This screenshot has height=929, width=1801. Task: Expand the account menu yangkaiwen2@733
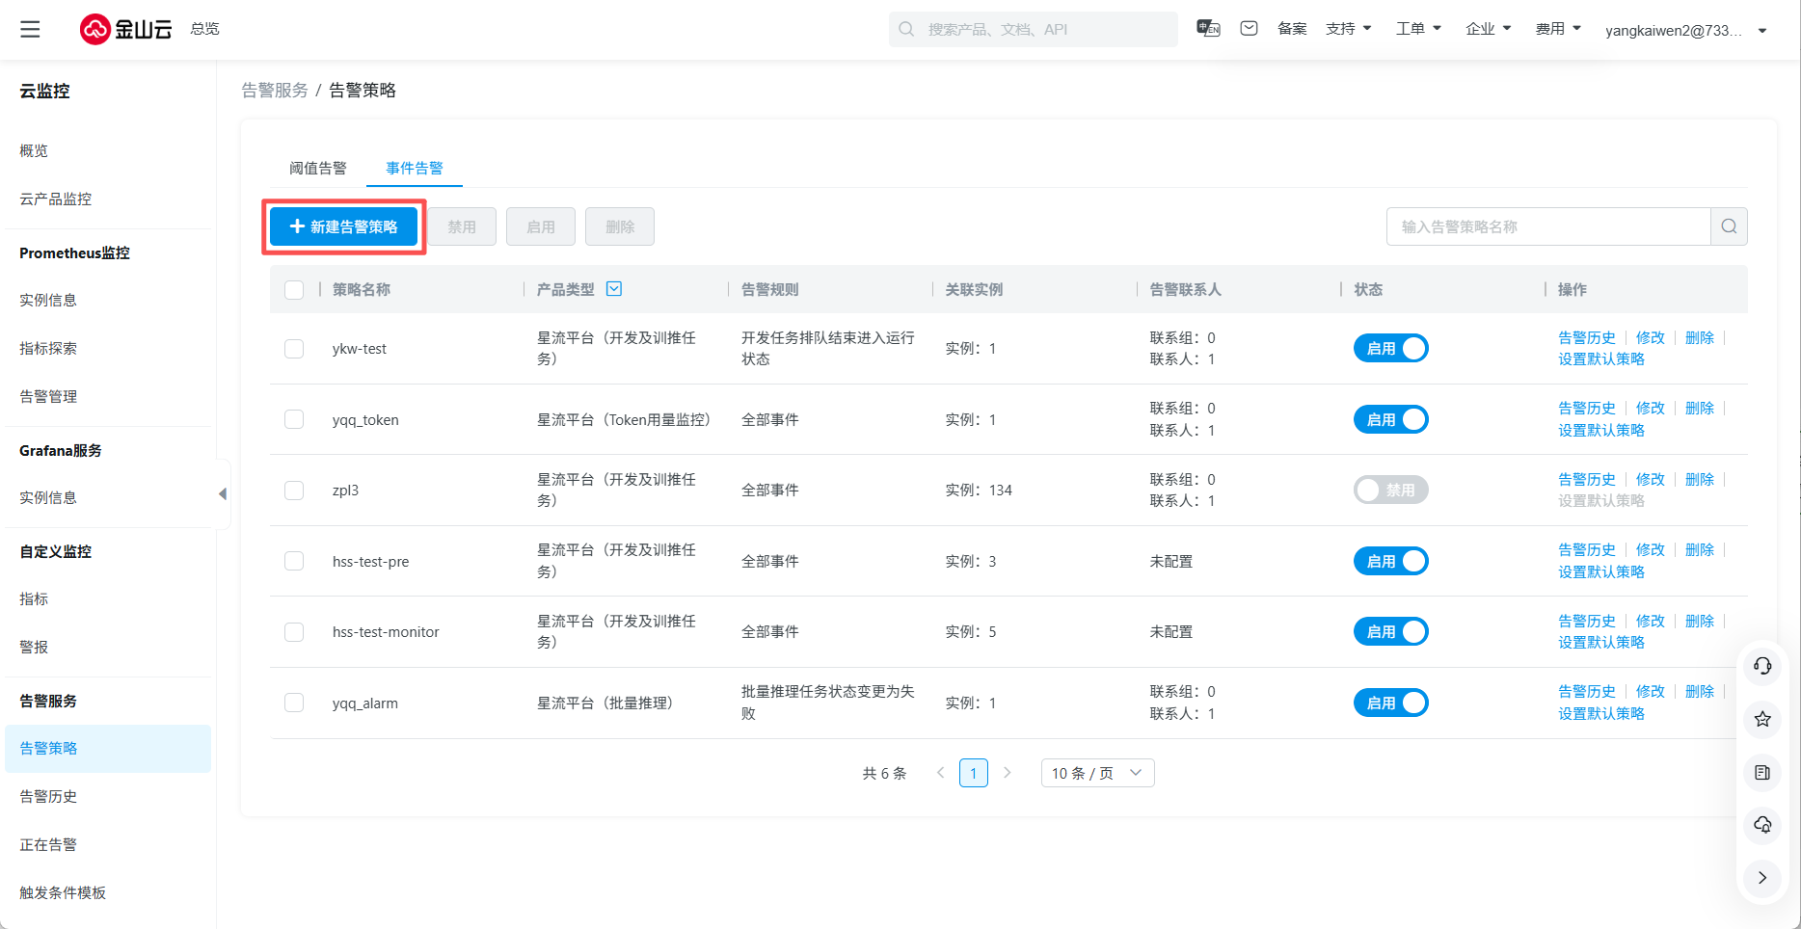pos(1685,30)
